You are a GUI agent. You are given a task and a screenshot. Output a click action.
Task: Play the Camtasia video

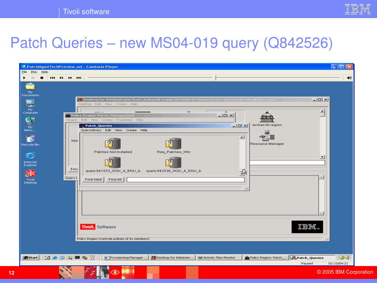tap(24, 78)
